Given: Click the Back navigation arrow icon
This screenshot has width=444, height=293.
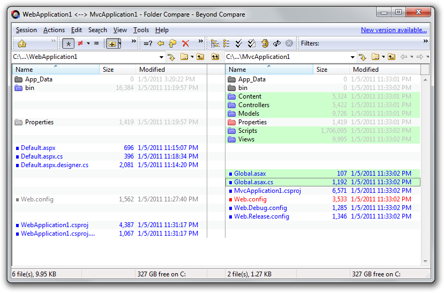Looking at the screenshot, I should tap(404, 57).
